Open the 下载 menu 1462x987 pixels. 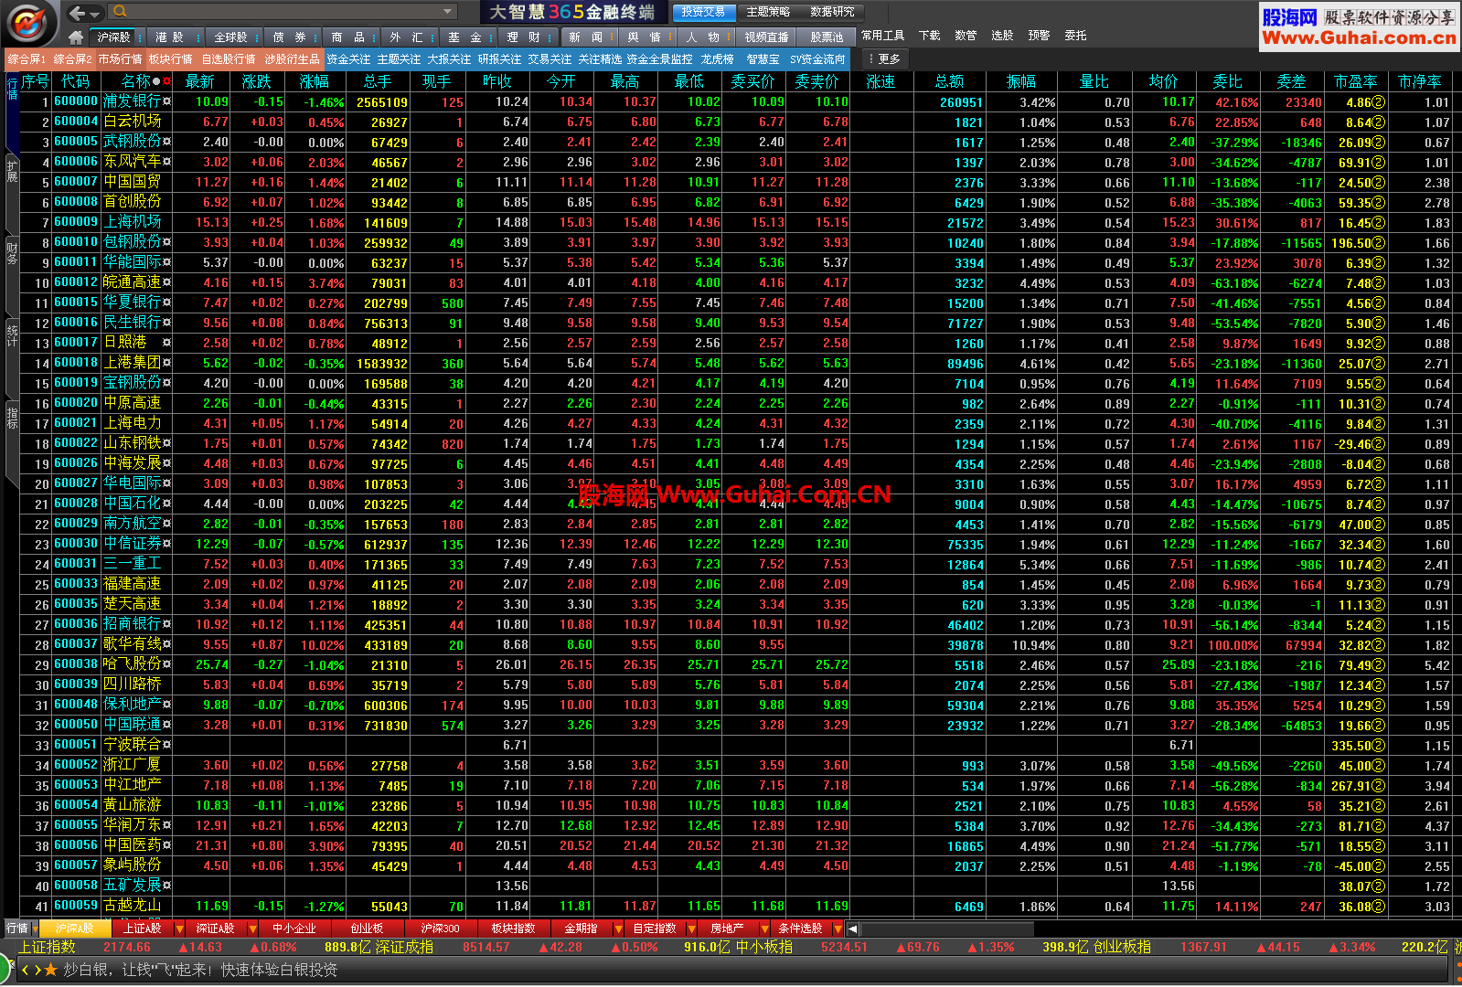929,36
